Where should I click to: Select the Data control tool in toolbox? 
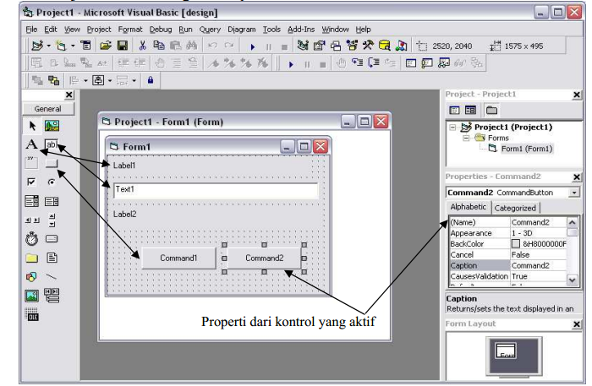[52, 296]
